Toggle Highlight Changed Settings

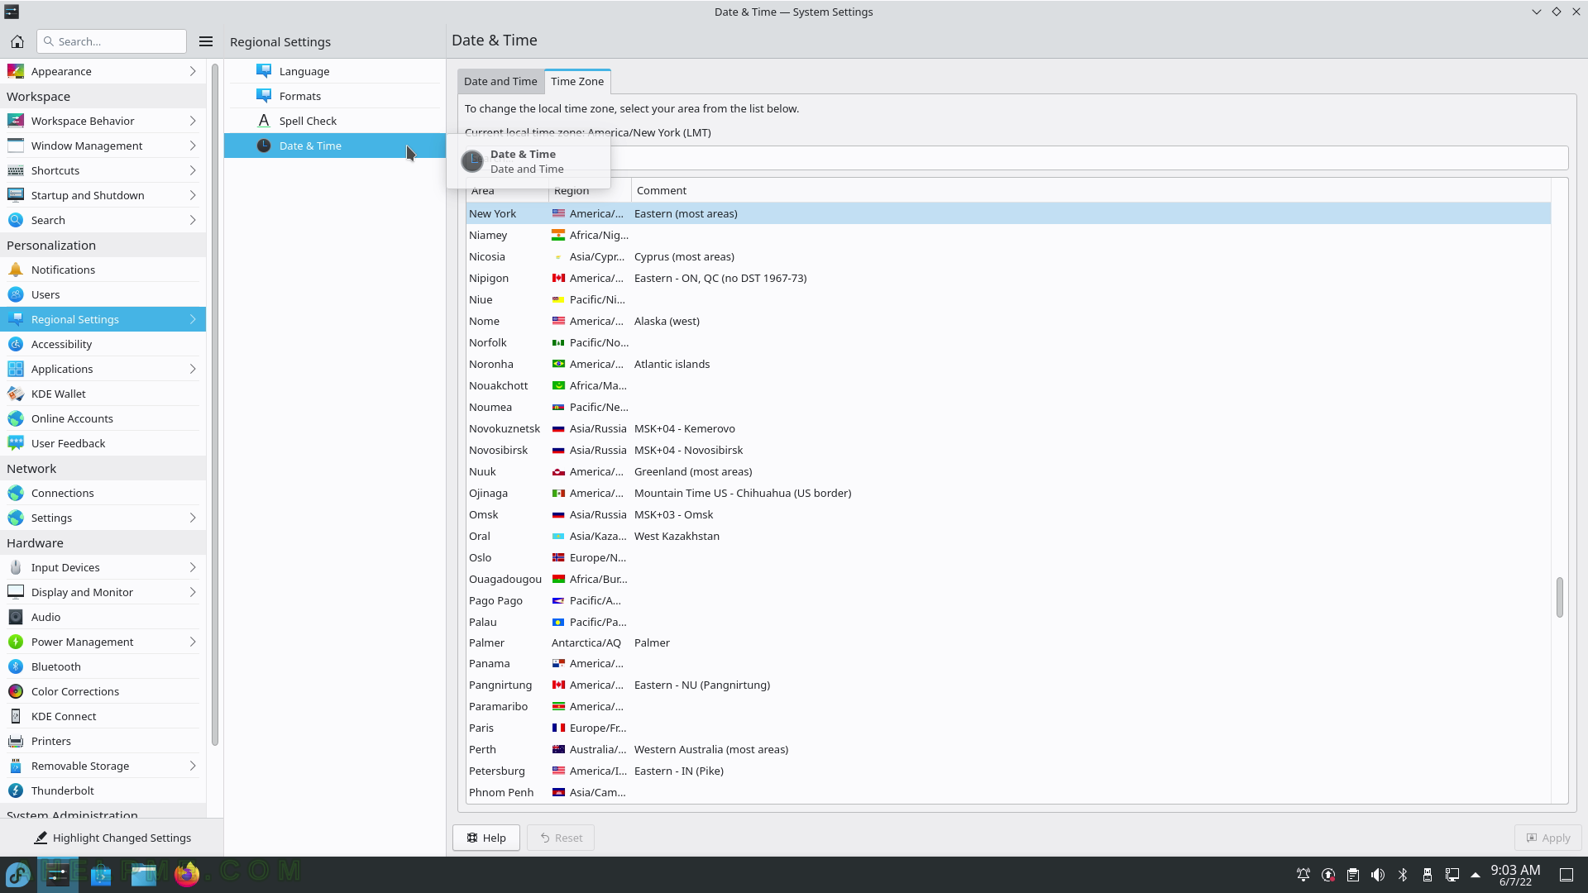[112, 838]
